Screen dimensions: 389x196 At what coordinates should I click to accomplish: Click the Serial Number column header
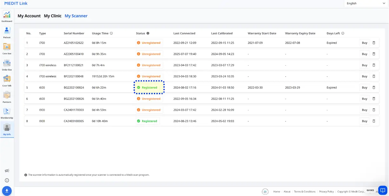[x=74, y=33]
